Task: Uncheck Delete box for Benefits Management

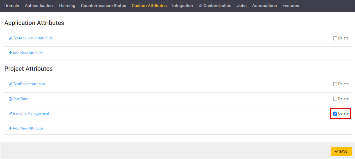Action: pyautogui.click(x=335, y=114)
